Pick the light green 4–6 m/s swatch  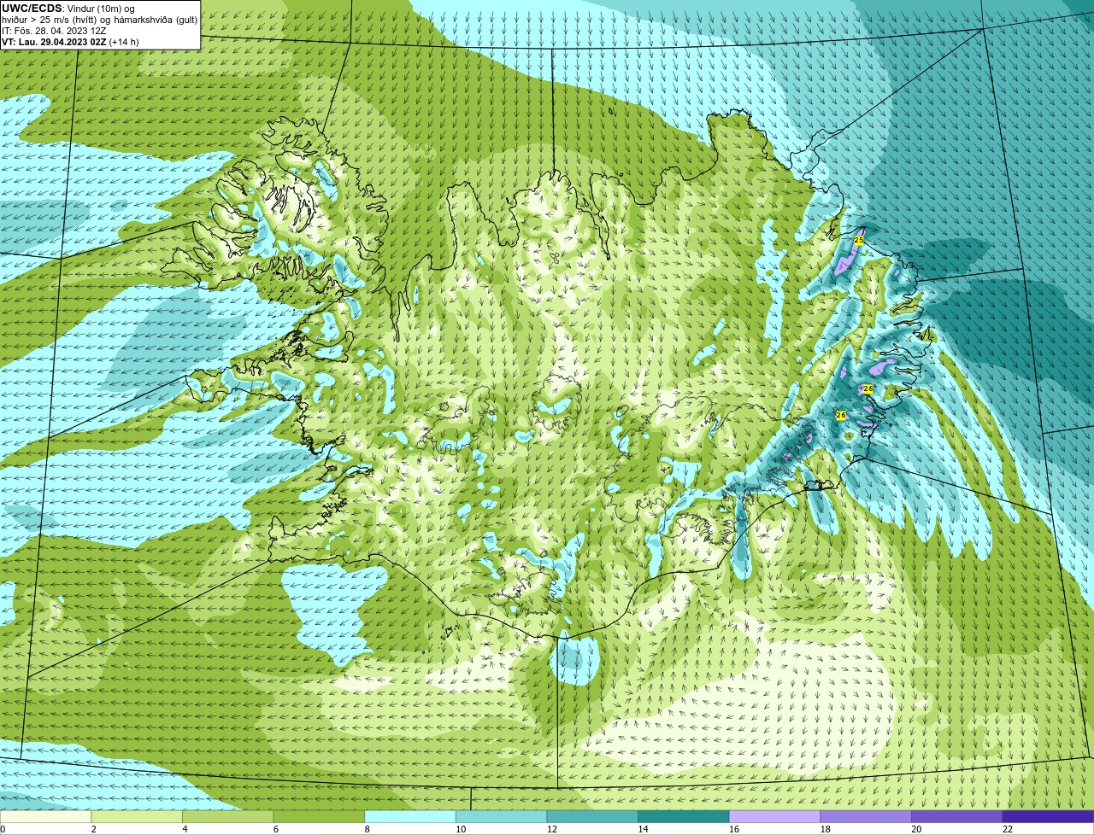click(x=228, y=817)
